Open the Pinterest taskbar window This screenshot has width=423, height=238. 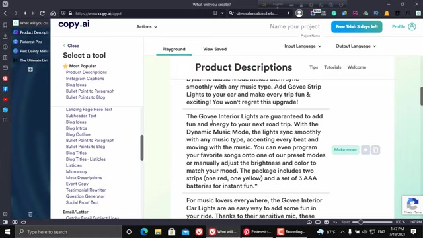tap(257, 232)
